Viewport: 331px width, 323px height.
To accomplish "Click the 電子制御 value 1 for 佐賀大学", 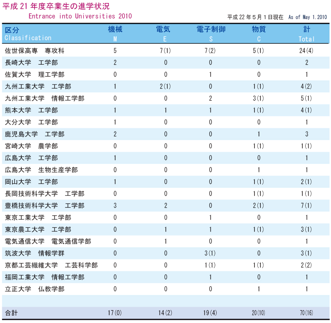I will point(210,75).
